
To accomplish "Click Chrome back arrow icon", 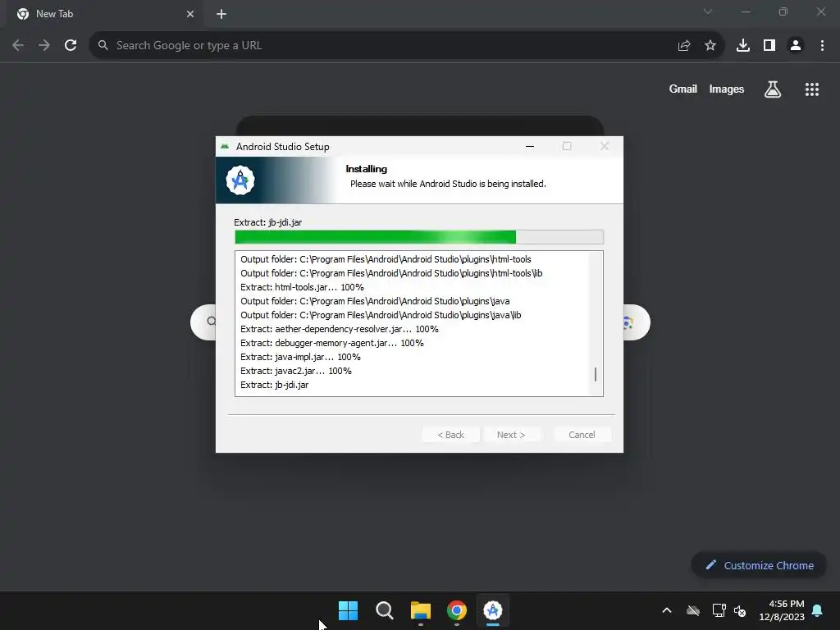I will (x=18, y=46).
